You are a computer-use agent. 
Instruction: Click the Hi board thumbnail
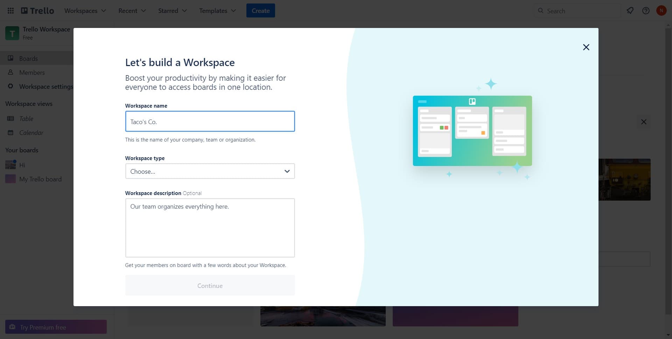click(10, 165)
